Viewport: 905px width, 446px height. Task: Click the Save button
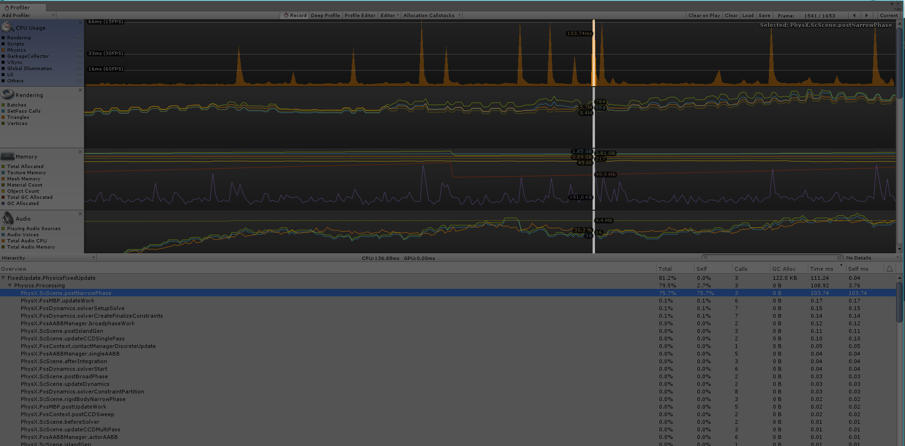(x=764, y=15)
